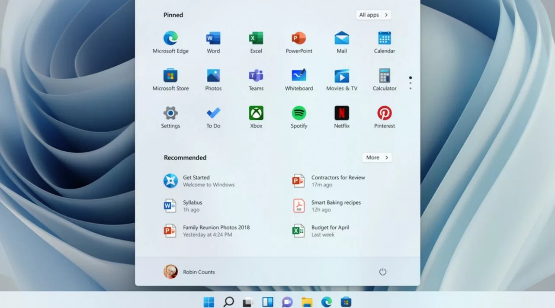Click the power button icon
The width and height of the screenshot is (555, 308).
point(382,272)
